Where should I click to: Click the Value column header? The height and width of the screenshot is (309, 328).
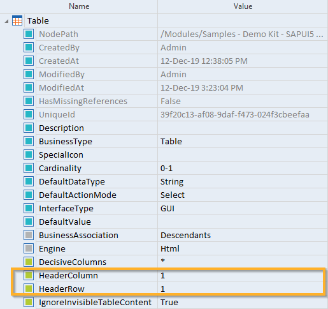point(243,6)
